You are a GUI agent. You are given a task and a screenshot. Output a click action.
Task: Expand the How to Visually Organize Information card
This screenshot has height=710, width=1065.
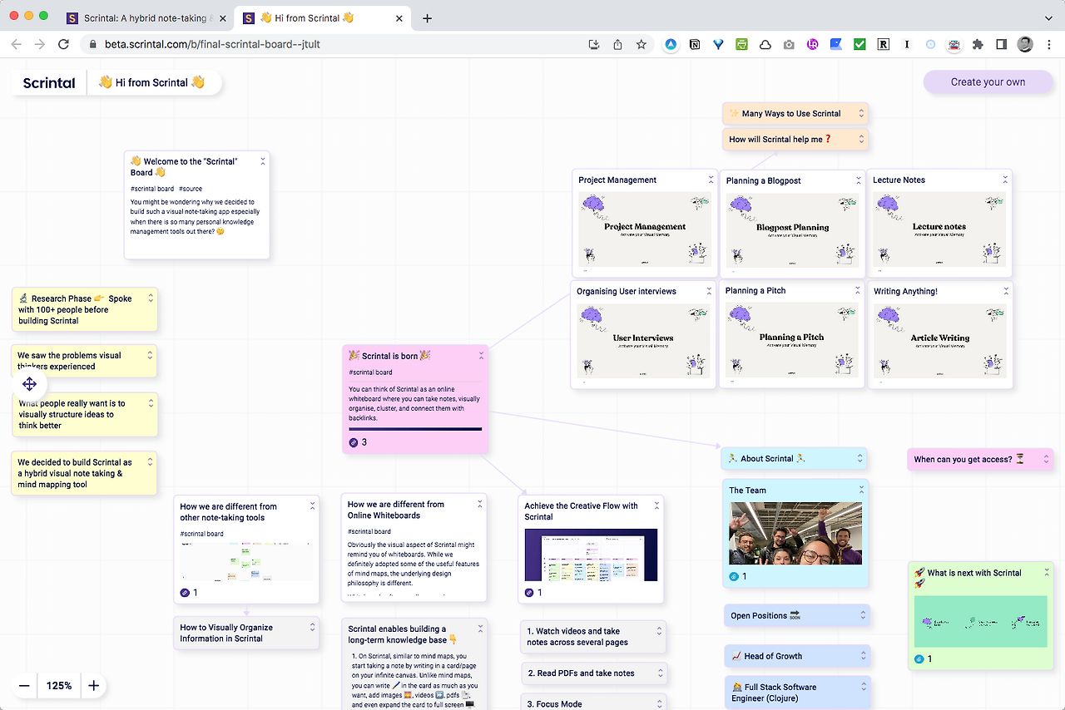pyautogui.click(x=312, y=628)
